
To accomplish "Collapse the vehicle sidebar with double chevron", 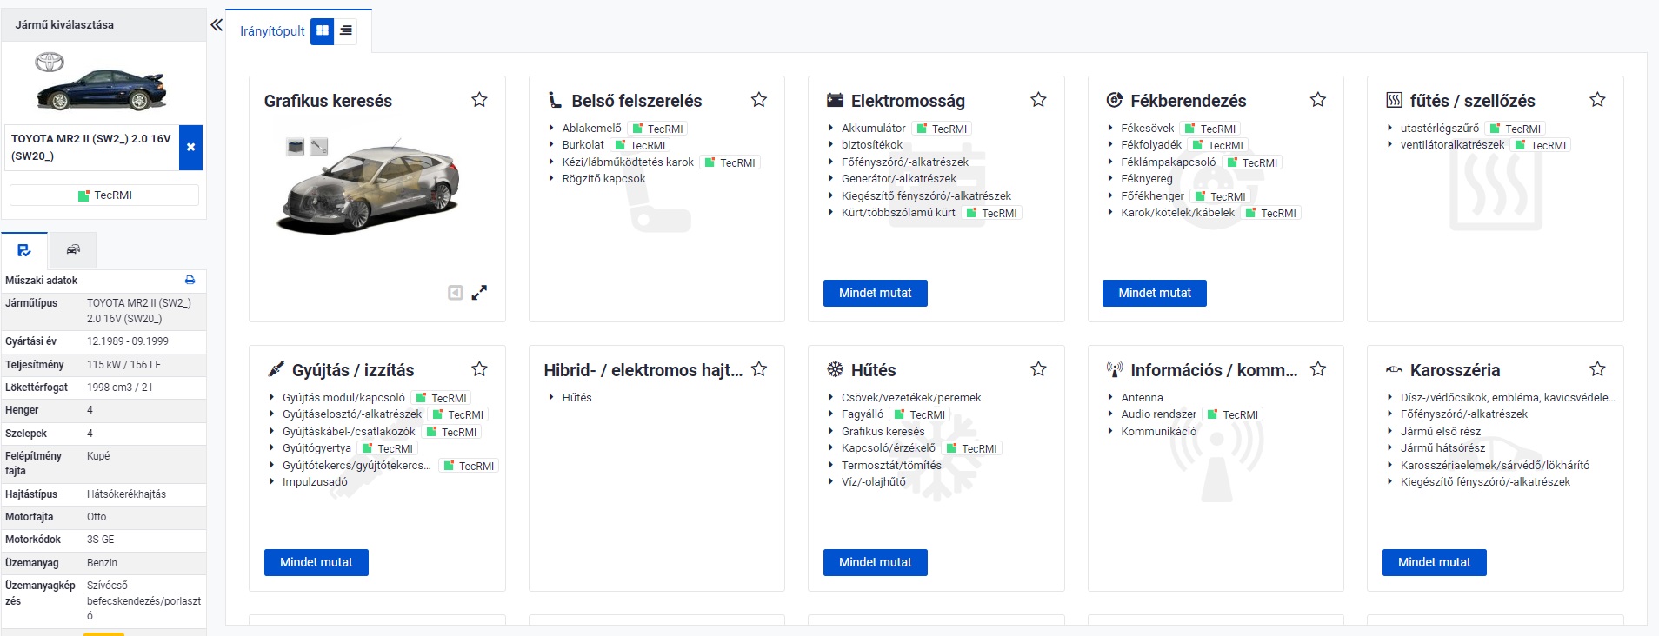I will click(217, 25).
